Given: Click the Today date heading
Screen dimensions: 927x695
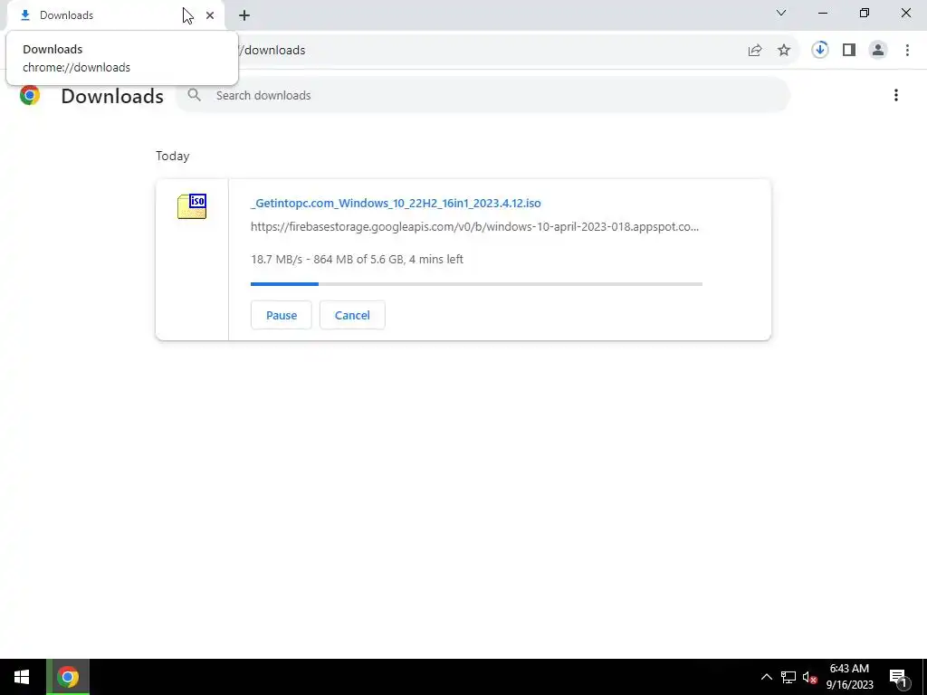Looking at the screenshot, I should click(x=173, y=156).
